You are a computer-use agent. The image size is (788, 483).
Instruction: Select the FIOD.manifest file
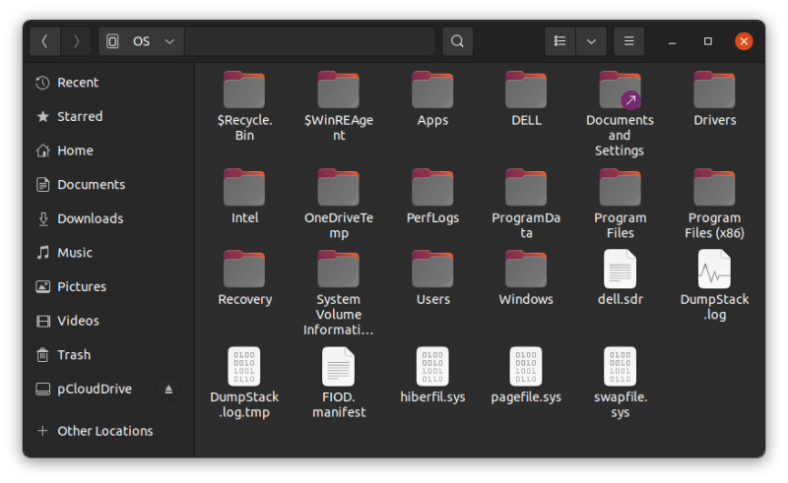[x=339, y=384]
